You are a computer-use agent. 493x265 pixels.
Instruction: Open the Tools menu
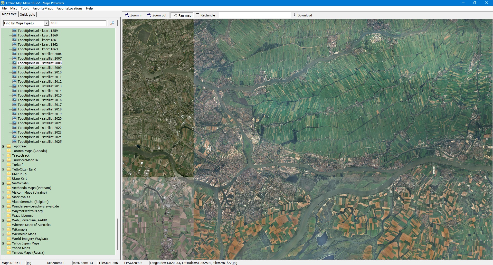click(25, 8)
